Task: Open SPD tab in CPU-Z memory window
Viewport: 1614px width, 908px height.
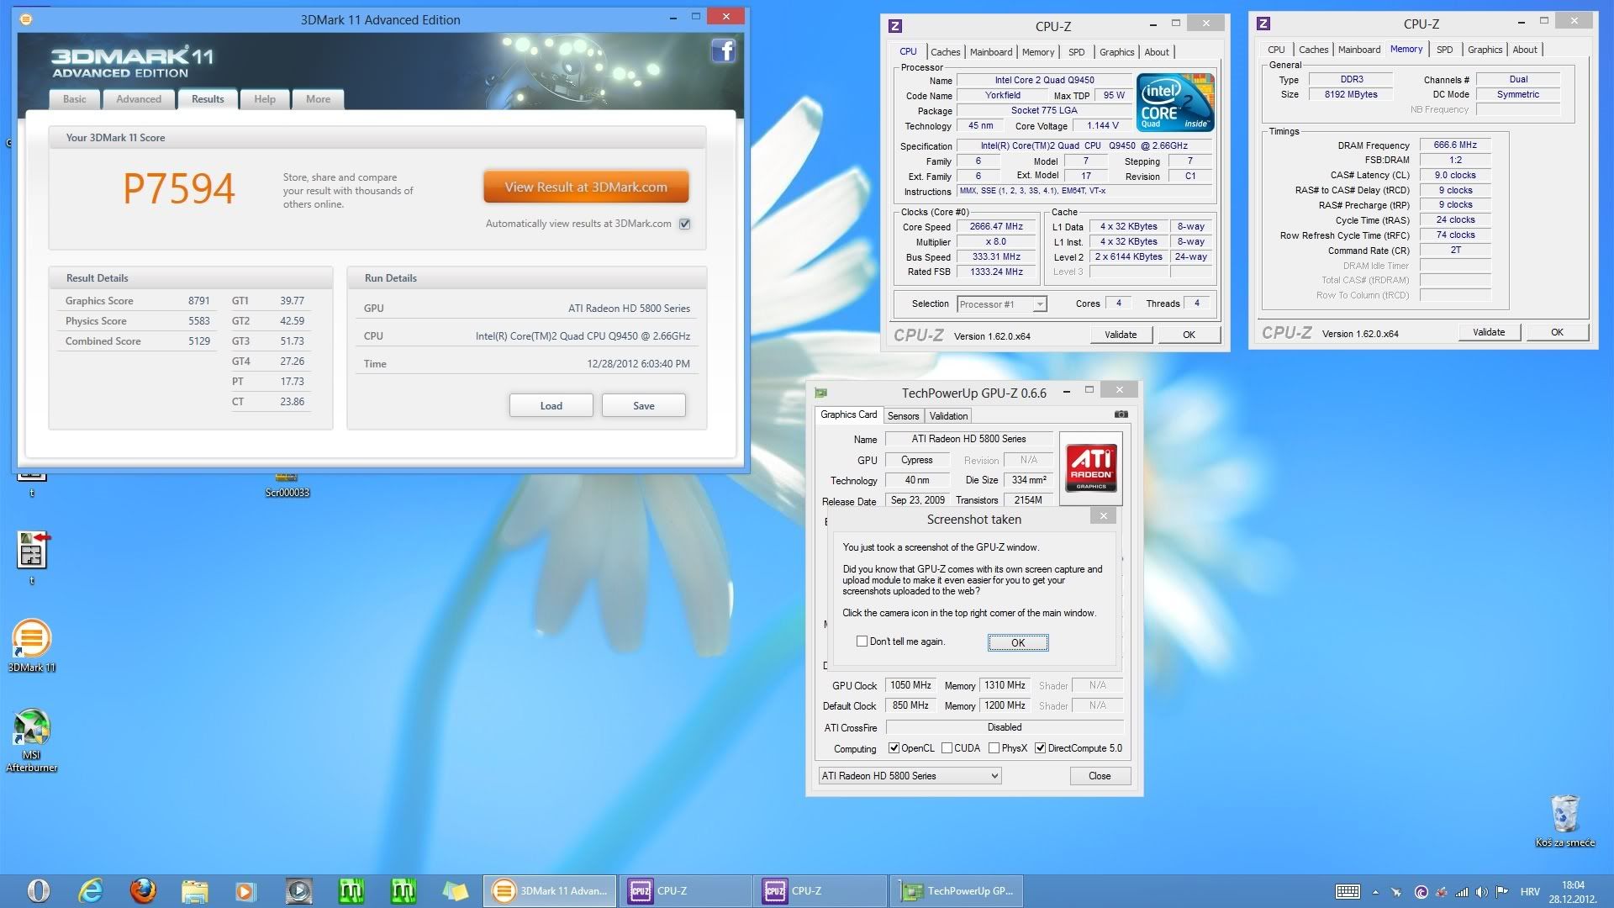Action: pyautogui.click(x=1444, y=50)
